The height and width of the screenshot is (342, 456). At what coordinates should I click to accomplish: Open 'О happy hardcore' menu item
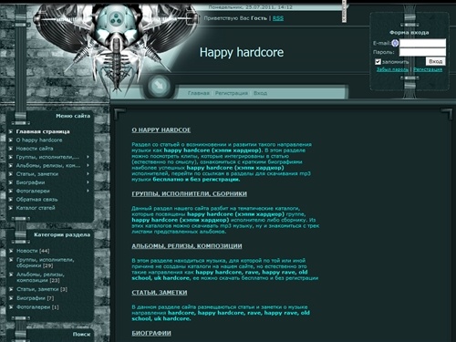(x=39, y=140)
